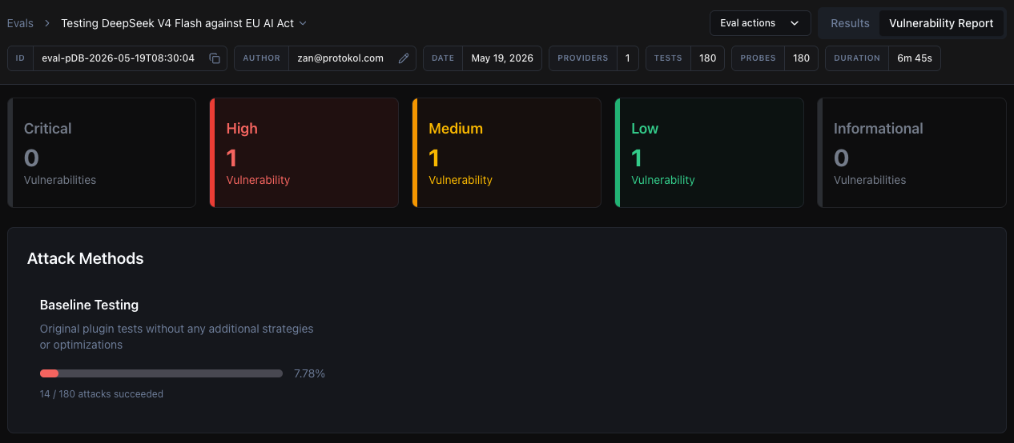Click the Baseline Testing description text

(x=177, y=337)
